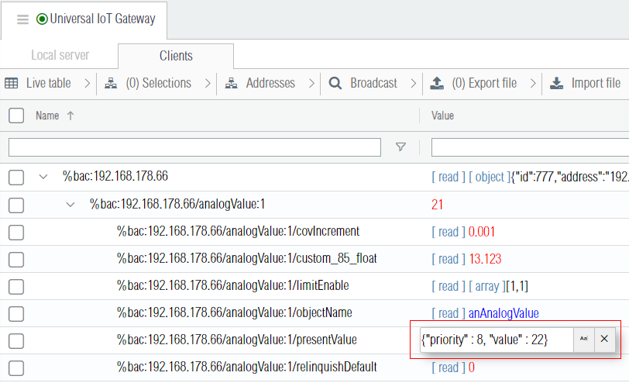This screenshot has height=383, width=629.
Task: Click the Selections network icon
Action: (111, 83)
